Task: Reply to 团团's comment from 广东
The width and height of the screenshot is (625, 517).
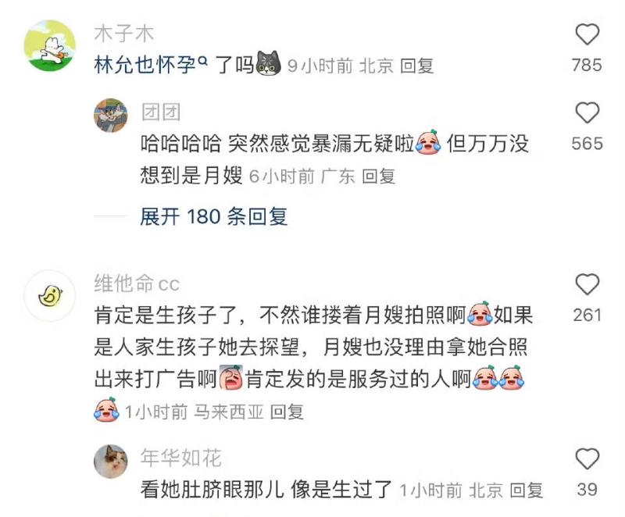Action: point(378,176)
